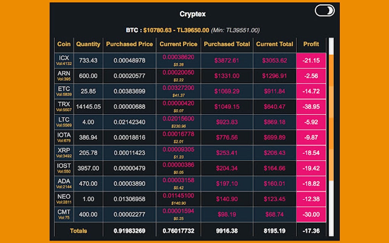The height and width of the screenshot is (243, 389).
Task: Sort the portfolio by the Profit column
Action: (311, 44)
